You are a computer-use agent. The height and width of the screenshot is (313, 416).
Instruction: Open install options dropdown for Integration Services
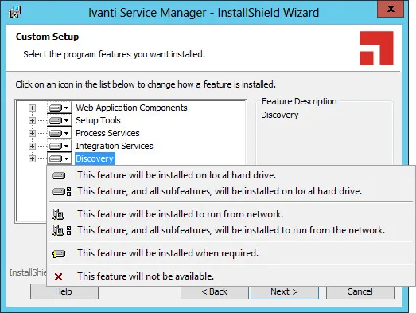click(x=59, y=146)
